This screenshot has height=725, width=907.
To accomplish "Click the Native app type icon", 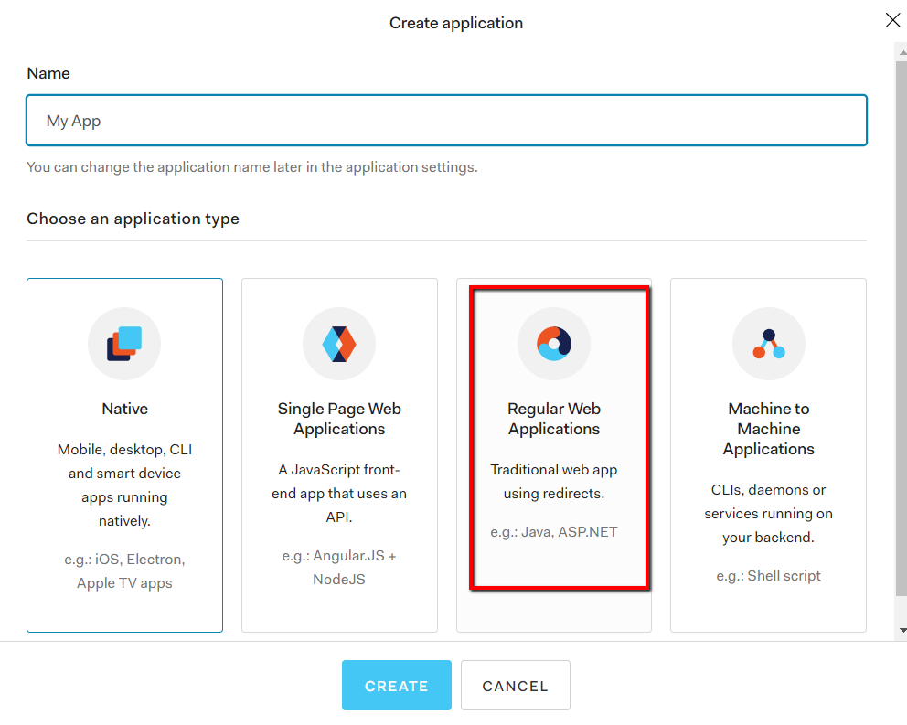I will coord(124,344).
